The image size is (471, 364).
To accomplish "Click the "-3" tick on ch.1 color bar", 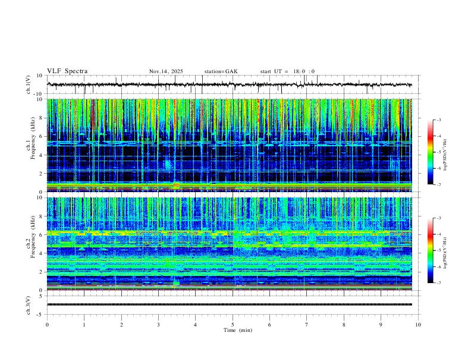I will [x=438, y=120].
